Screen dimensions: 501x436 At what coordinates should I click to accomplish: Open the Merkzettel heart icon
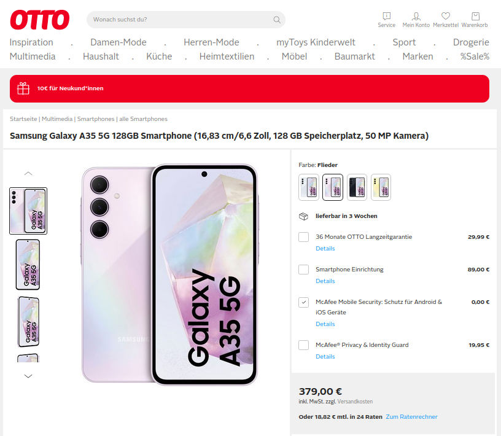[446, 16]
